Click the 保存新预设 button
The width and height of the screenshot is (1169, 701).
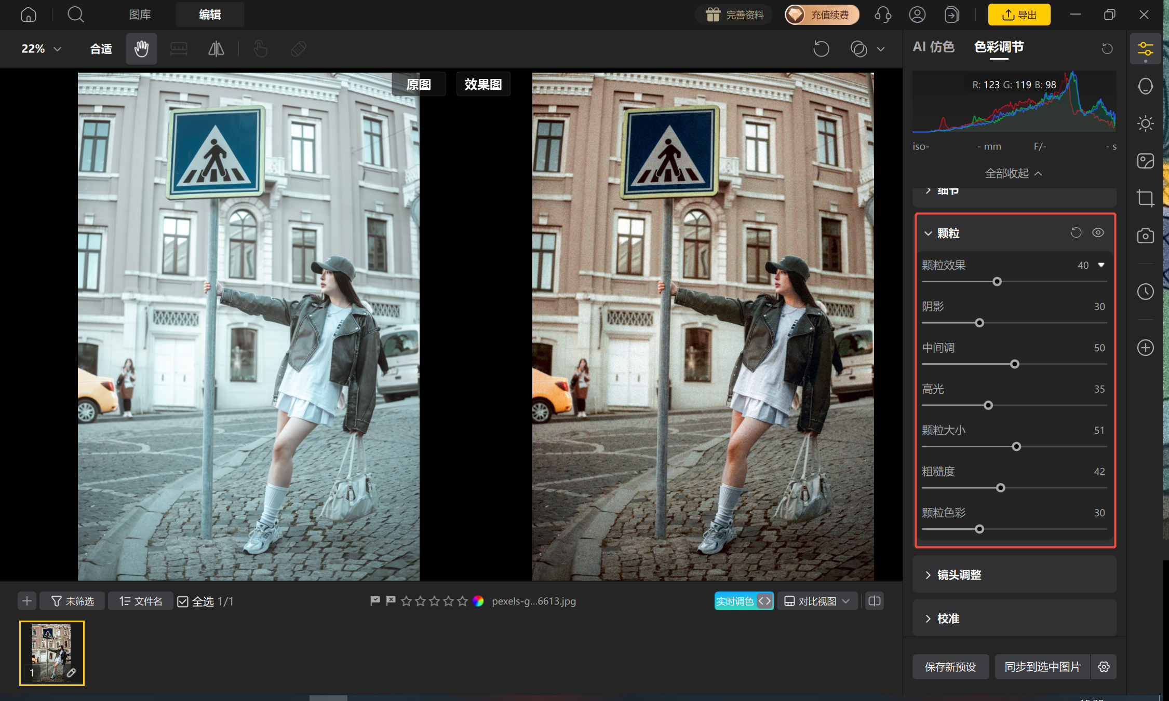[950, 667]
